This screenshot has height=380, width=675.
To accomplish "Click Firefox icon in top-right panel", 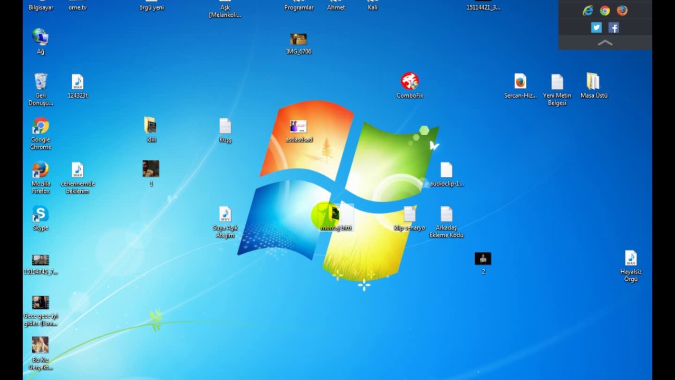I will click(x=622, y=11).
